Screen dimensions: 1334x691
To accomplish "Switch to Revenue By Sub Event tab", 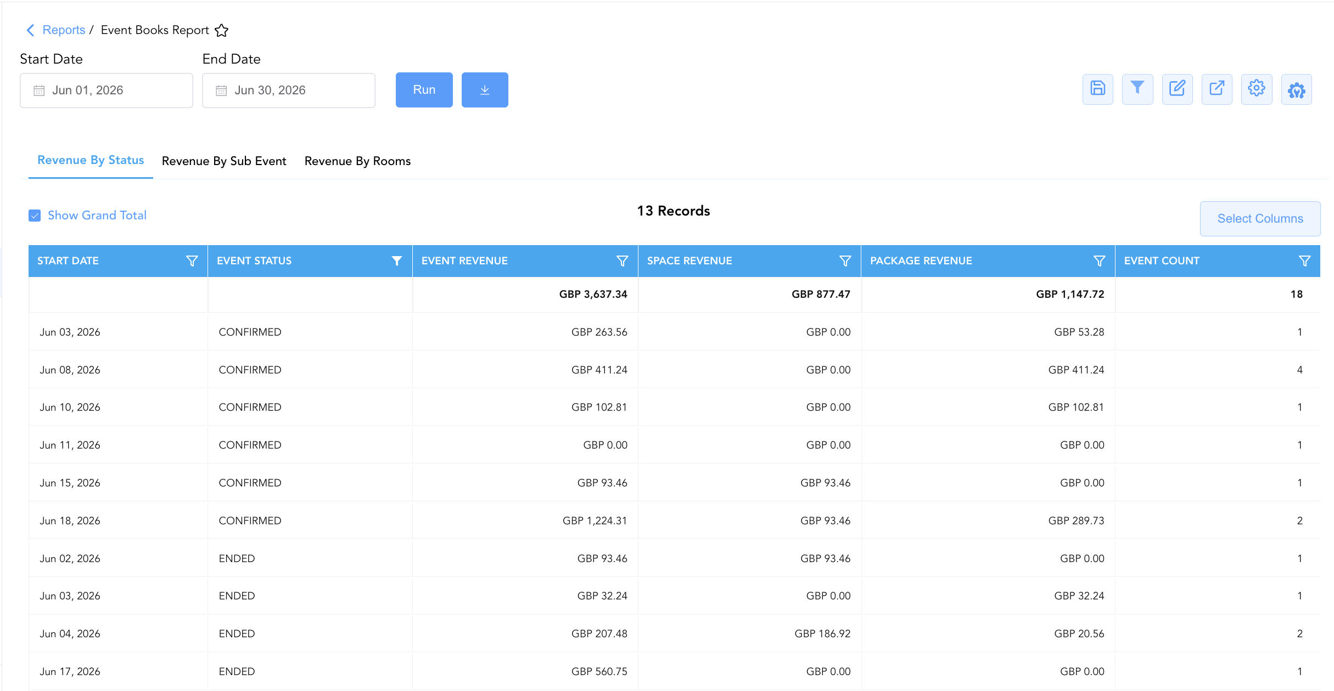I will 224,161.
